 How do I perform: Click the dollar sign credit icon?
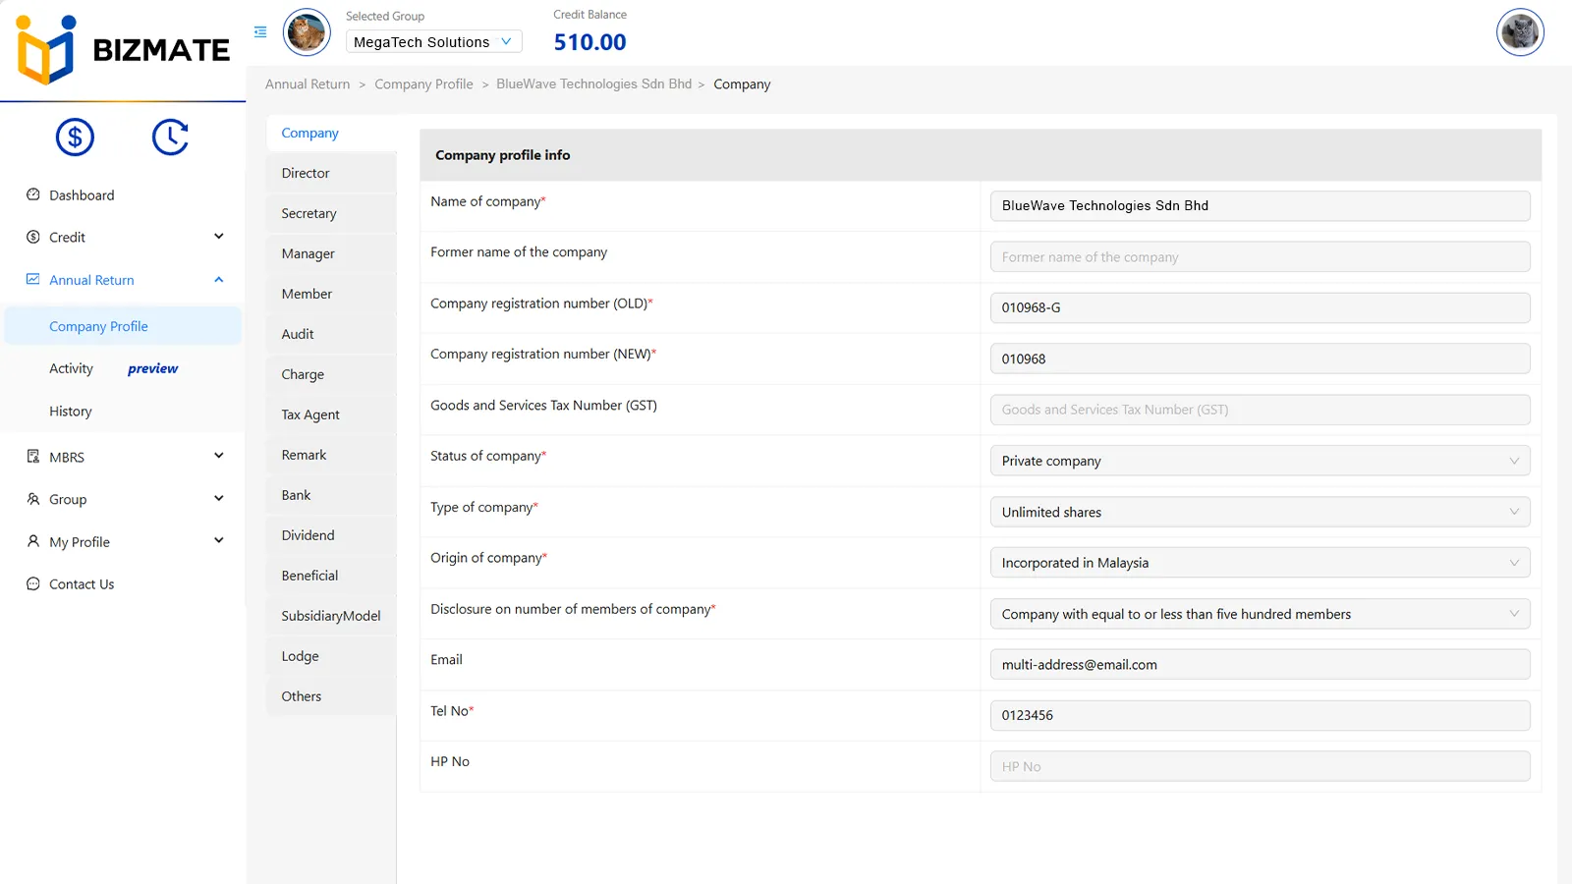pos(75,138)
